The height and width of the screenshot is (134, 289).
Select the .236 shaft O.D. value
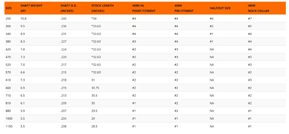pos(64,26)
